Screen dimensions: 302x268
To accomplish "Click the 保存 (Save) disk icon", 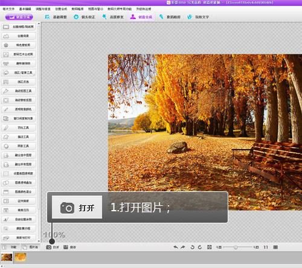I will [66, 247].
